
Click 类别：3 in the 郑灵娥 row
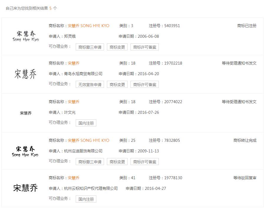coord(126,26)
